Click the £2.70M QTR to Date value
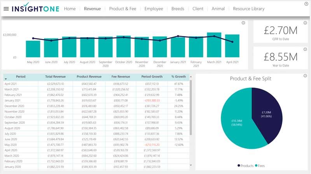 280,31
